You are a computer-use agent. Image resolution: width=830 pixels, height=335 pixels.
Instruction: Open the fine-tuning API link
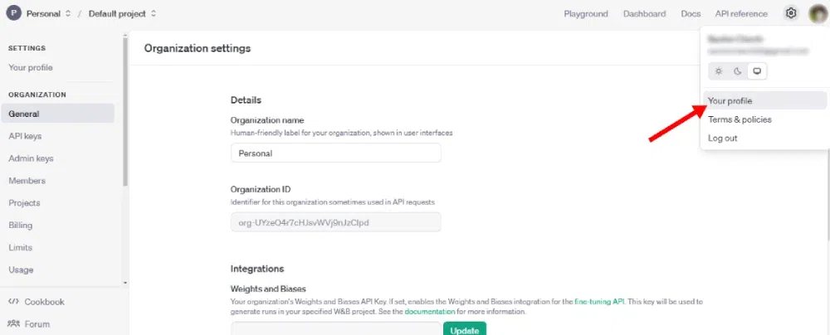point(599,303)
